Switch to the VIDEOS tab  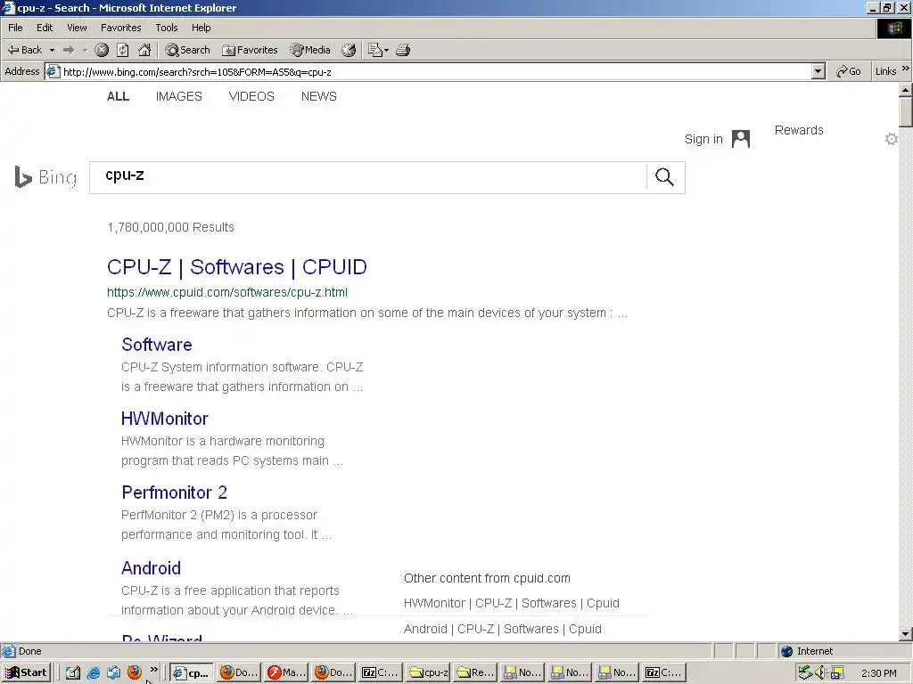click(x=251, y=96)
